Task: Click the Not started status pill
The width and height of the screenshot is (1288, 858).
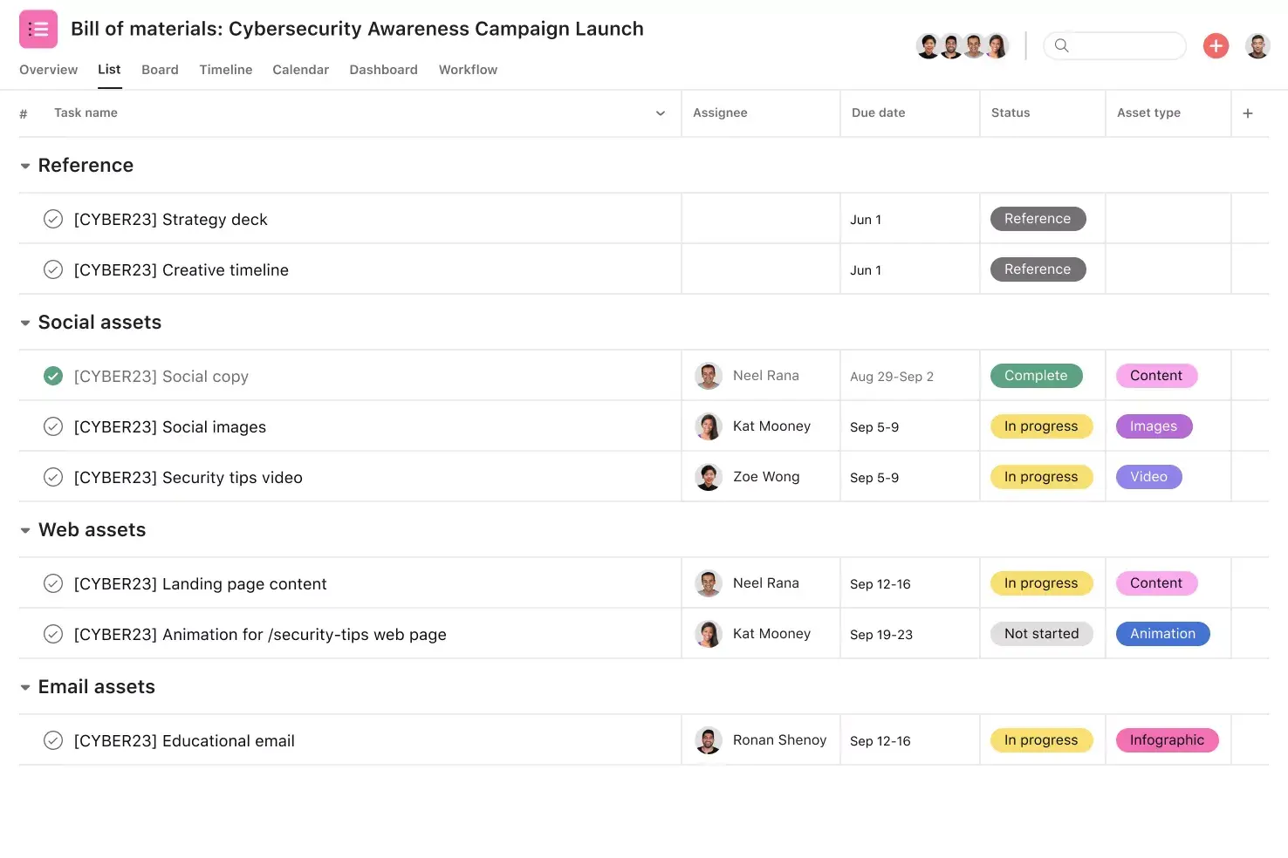Action: click(x=1041, y=634)
